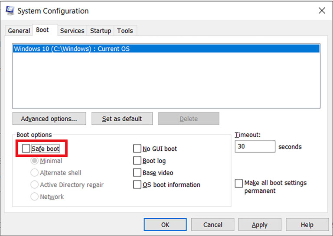Viewport: 333px width, 236px height.
Task: Close the System Configuration window
Action: (x=322, y=10)
